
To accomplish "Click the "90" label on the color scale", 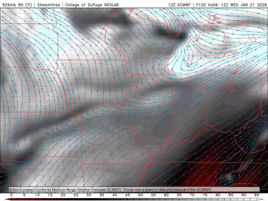I will pos(244,195).
